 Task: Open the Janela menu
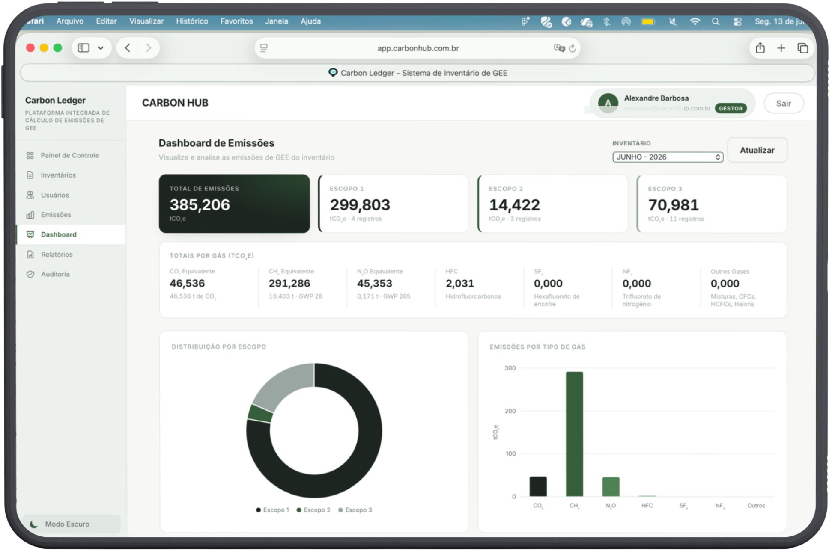276,21
